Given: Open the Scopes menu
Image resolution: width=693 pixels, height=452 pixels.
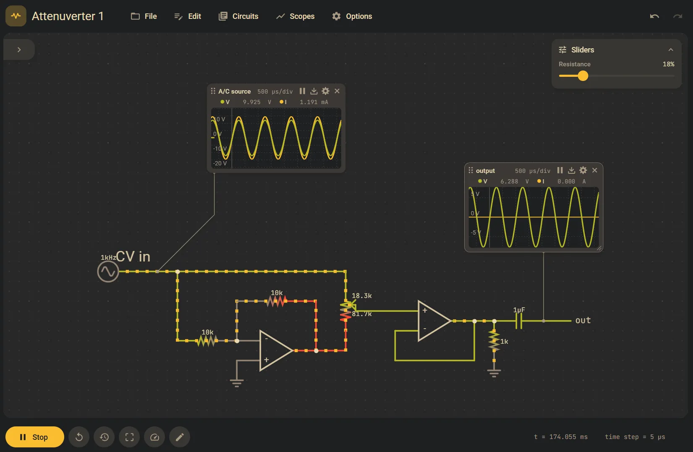Looking at the screenshot, I should (296, 16).
